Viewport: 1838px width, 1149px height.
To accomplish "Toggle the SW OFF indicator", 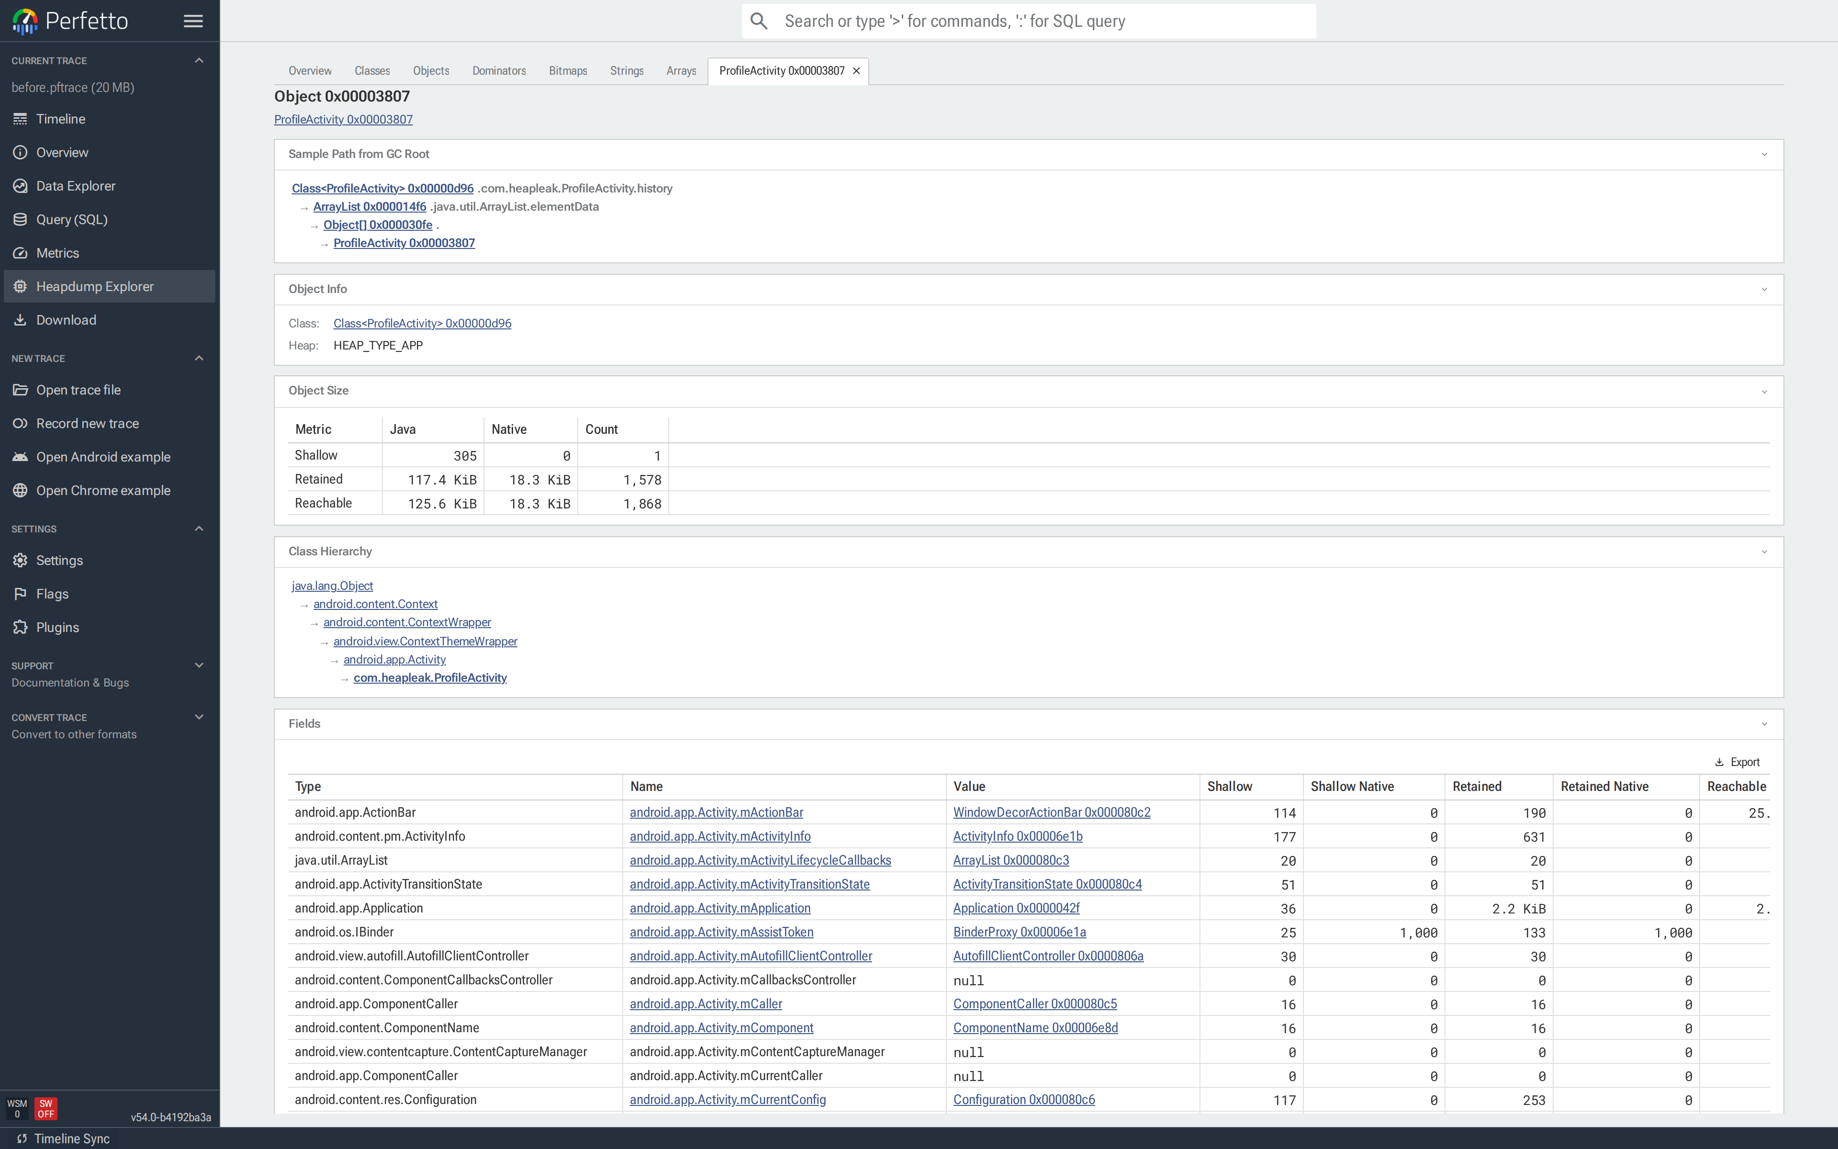I will pyautogui.click(x=45, y=1108).
